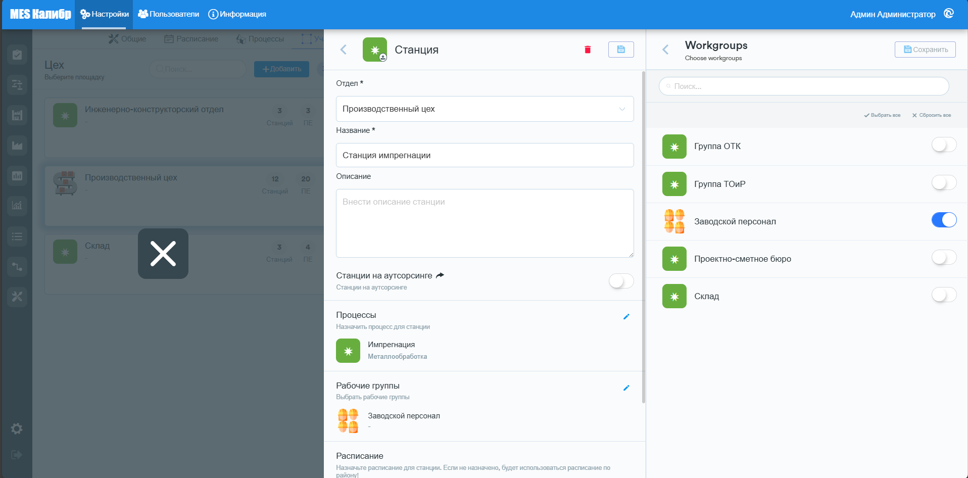Open the Информация menu
This screenshot has height=478, width=968.
(x=237, y=14)
